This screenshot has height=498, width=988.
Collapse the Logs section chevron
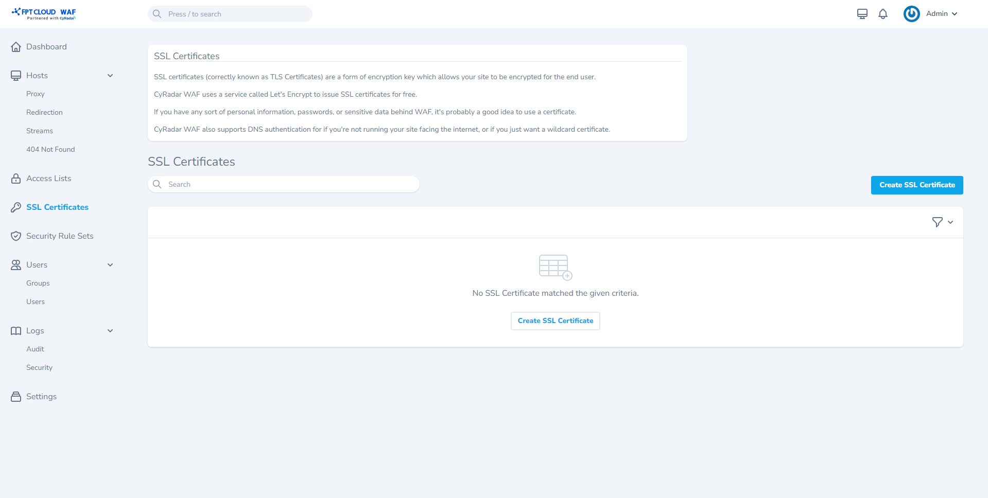click(110, 331)
